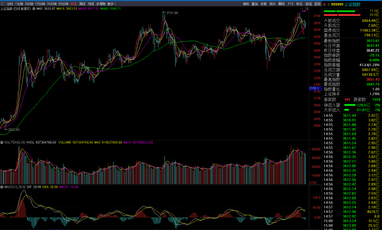Click the F10 info button
The width and height of the screenshot is (382, 230).
coord(290,4)
